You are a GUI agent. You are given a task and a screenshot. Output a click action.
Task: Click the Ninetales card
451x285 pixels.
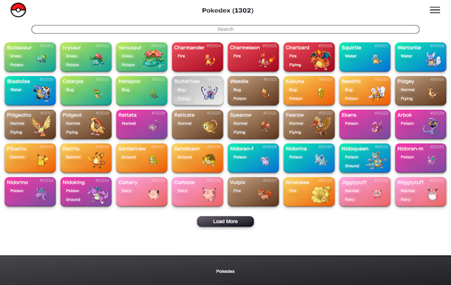(x=309, y=191)
